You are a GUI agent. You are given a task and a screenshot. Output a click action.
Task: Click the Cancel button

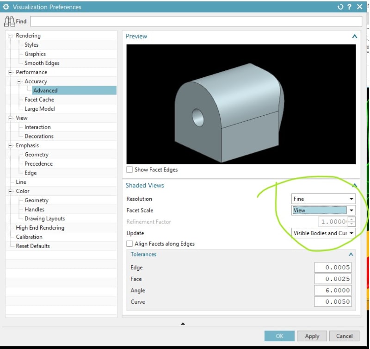pos(344,336)
